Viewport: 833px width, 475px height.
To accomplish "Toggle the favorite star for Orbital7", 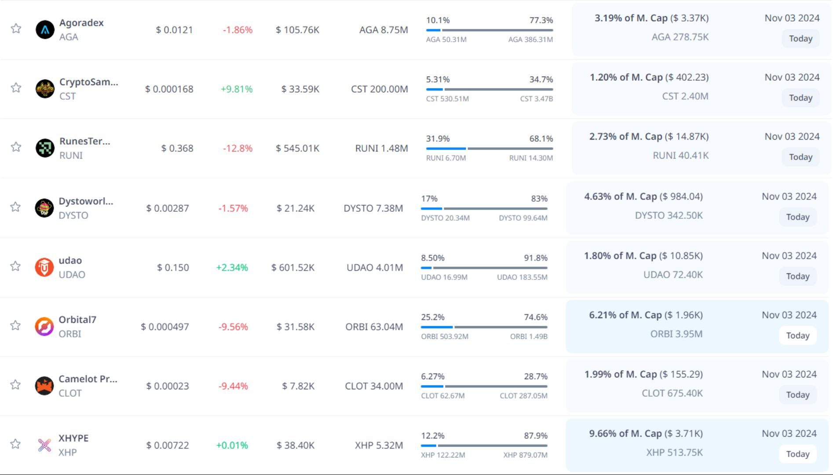I will pyautogui.click(x=16, y=326).
